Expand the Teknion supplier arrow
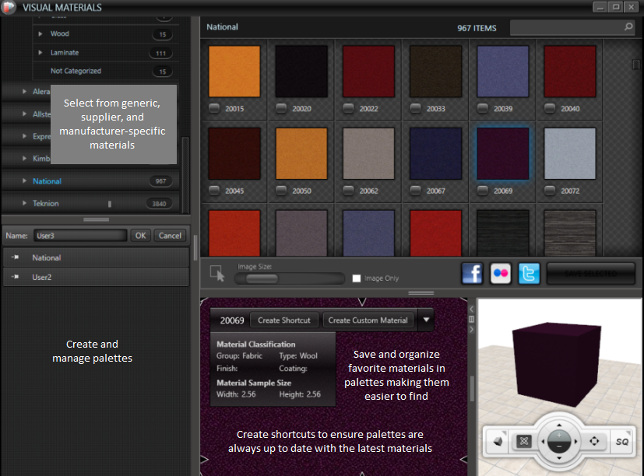Image resolution: width=644 pixels, height=476 pixels. tap(24, 203)
